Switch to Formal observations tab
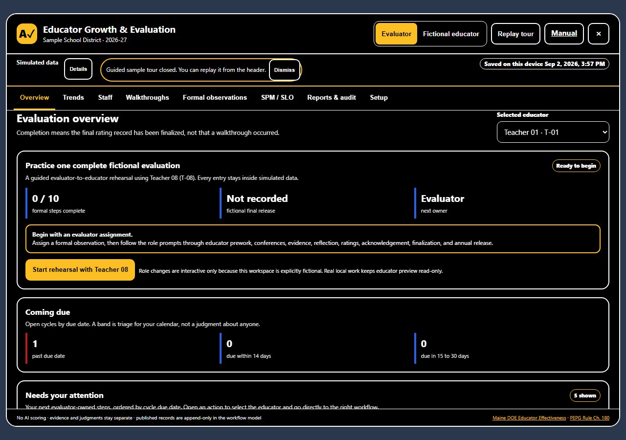Viewport: 626px width, 440px height. coord(215,98)
